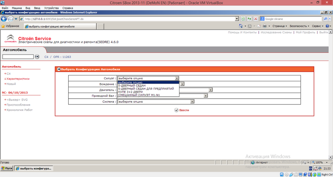Click the OK button next to search field
Viewport: 333px width, 177px height.
point(37,57)
